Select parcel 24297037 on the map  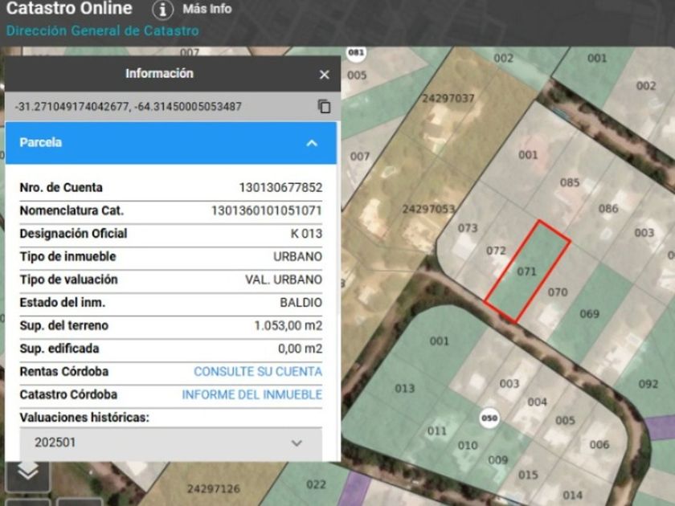point(448,99)
